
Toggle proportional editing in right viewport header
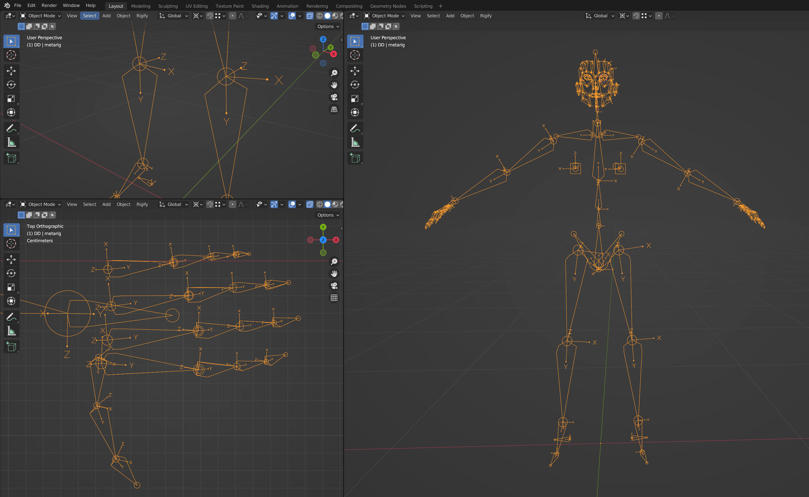tap(659, 16)
